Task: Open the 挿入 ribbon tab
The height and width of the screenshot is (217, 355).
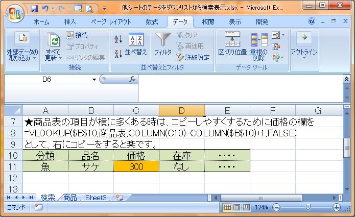Action: (x=70, y=22)
